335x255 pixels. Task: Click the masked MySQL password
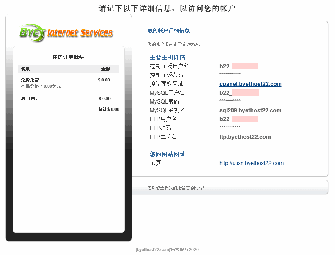230,100
